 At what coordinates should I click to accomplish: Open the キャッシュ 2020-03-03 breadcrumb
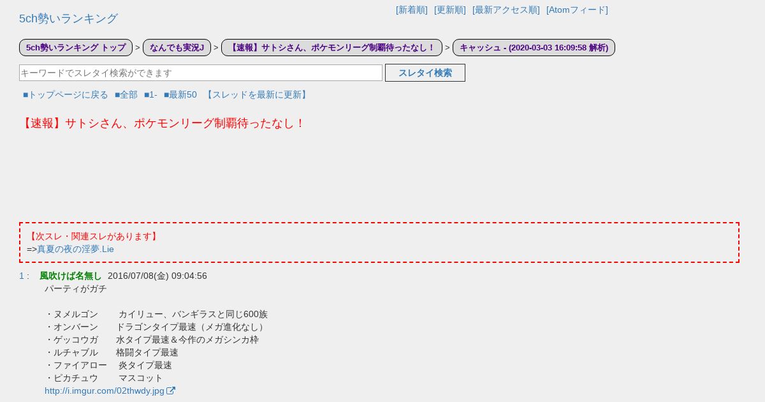(x=534, y=47)
